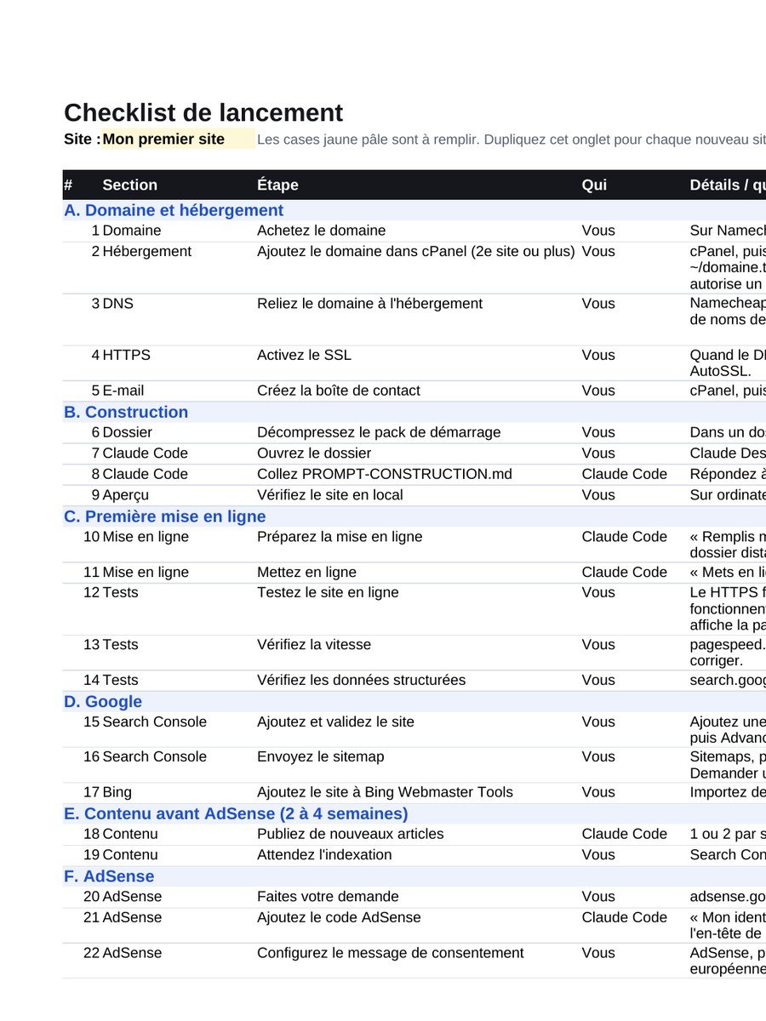Click the 'Étape' column header
The image size is (766, 1021).
(x=277, y=185)
